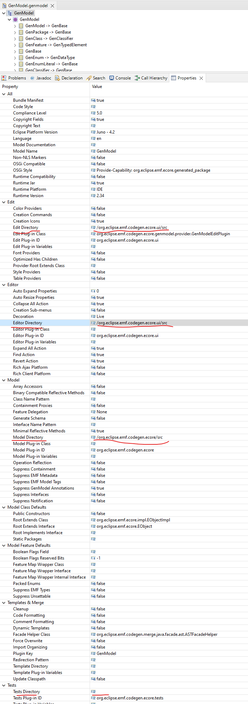248x704 pixels.
Task: Click the Property column header
Action: pyautogui.click(x=45, y=87)
